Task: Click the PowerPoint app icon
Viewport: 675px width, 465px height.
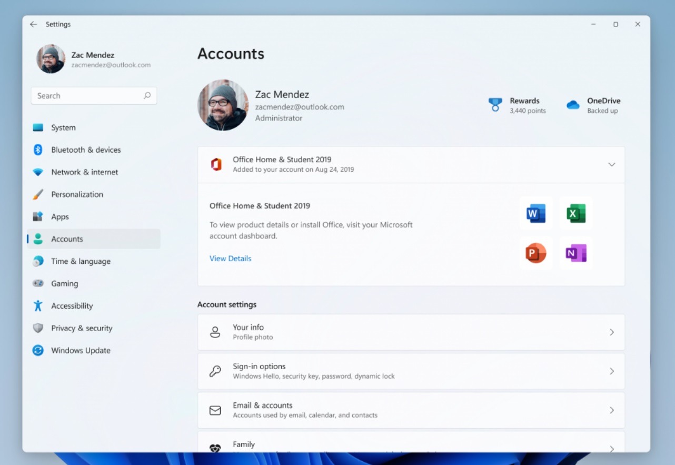Action: click(x=535, y=253)
